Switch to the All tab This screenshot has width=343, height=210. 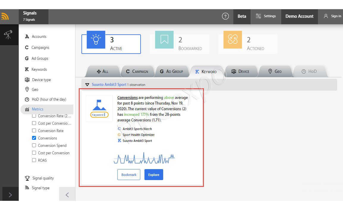(103, 71)
